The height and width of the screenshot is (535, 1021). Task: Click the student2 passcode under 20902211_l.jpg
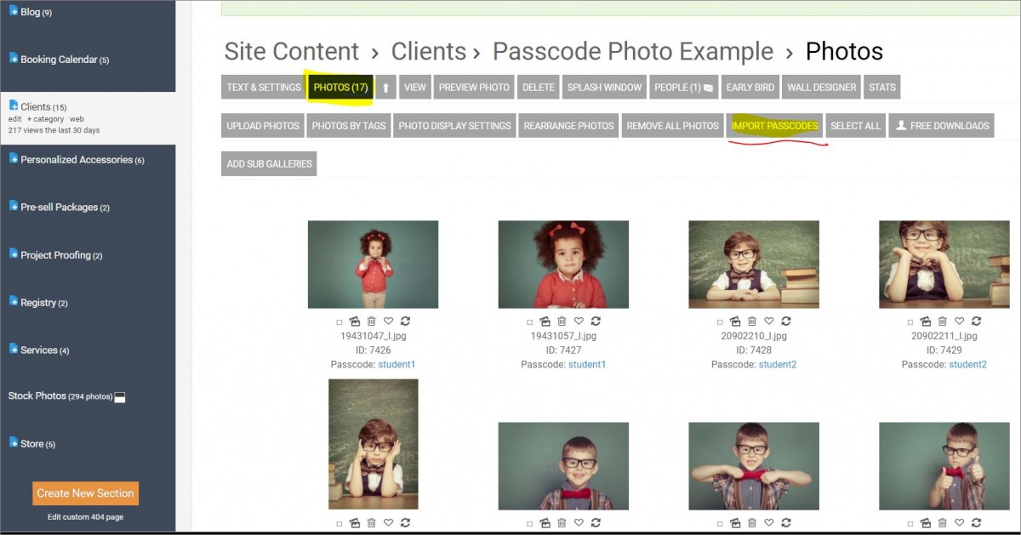pyautogui.click(x=967, y=364)
